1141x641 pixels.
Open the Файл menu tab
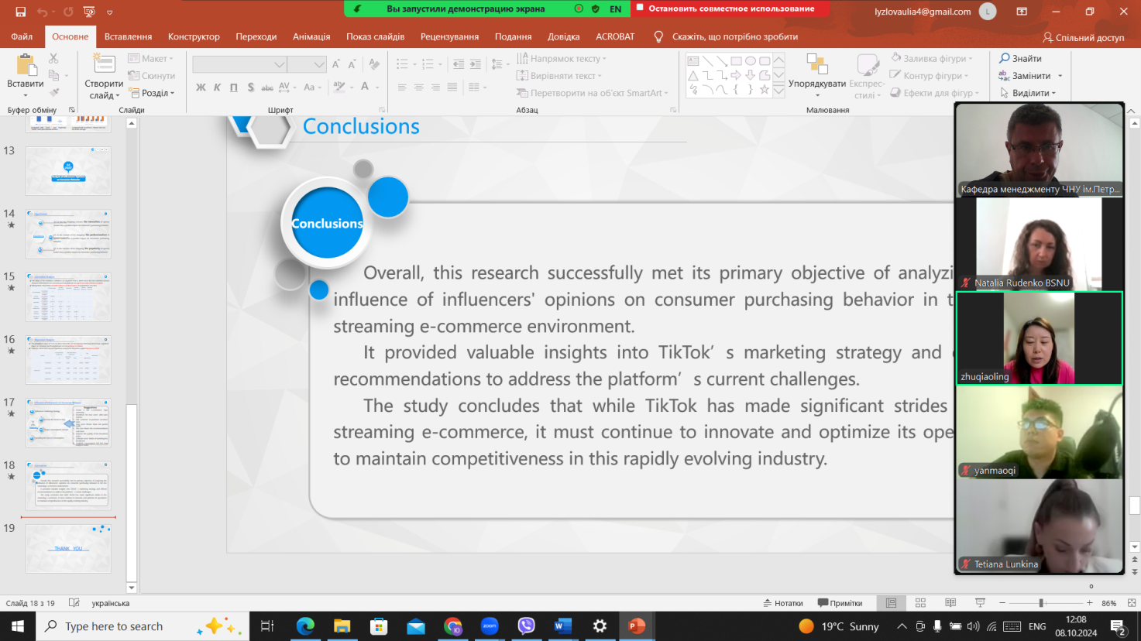pyautogui.click(x=22, y=36)
